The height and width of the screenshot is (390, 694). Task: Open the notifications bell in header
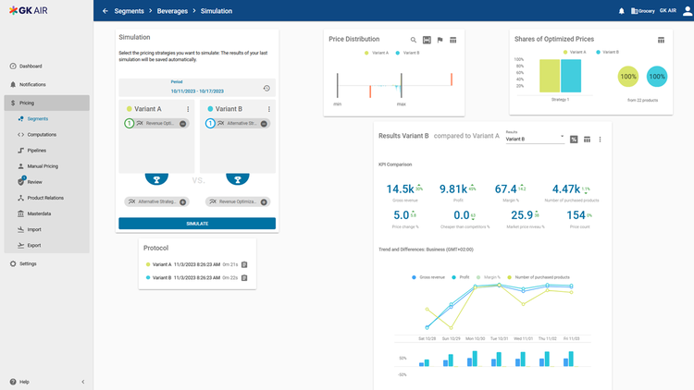point(622,11)
